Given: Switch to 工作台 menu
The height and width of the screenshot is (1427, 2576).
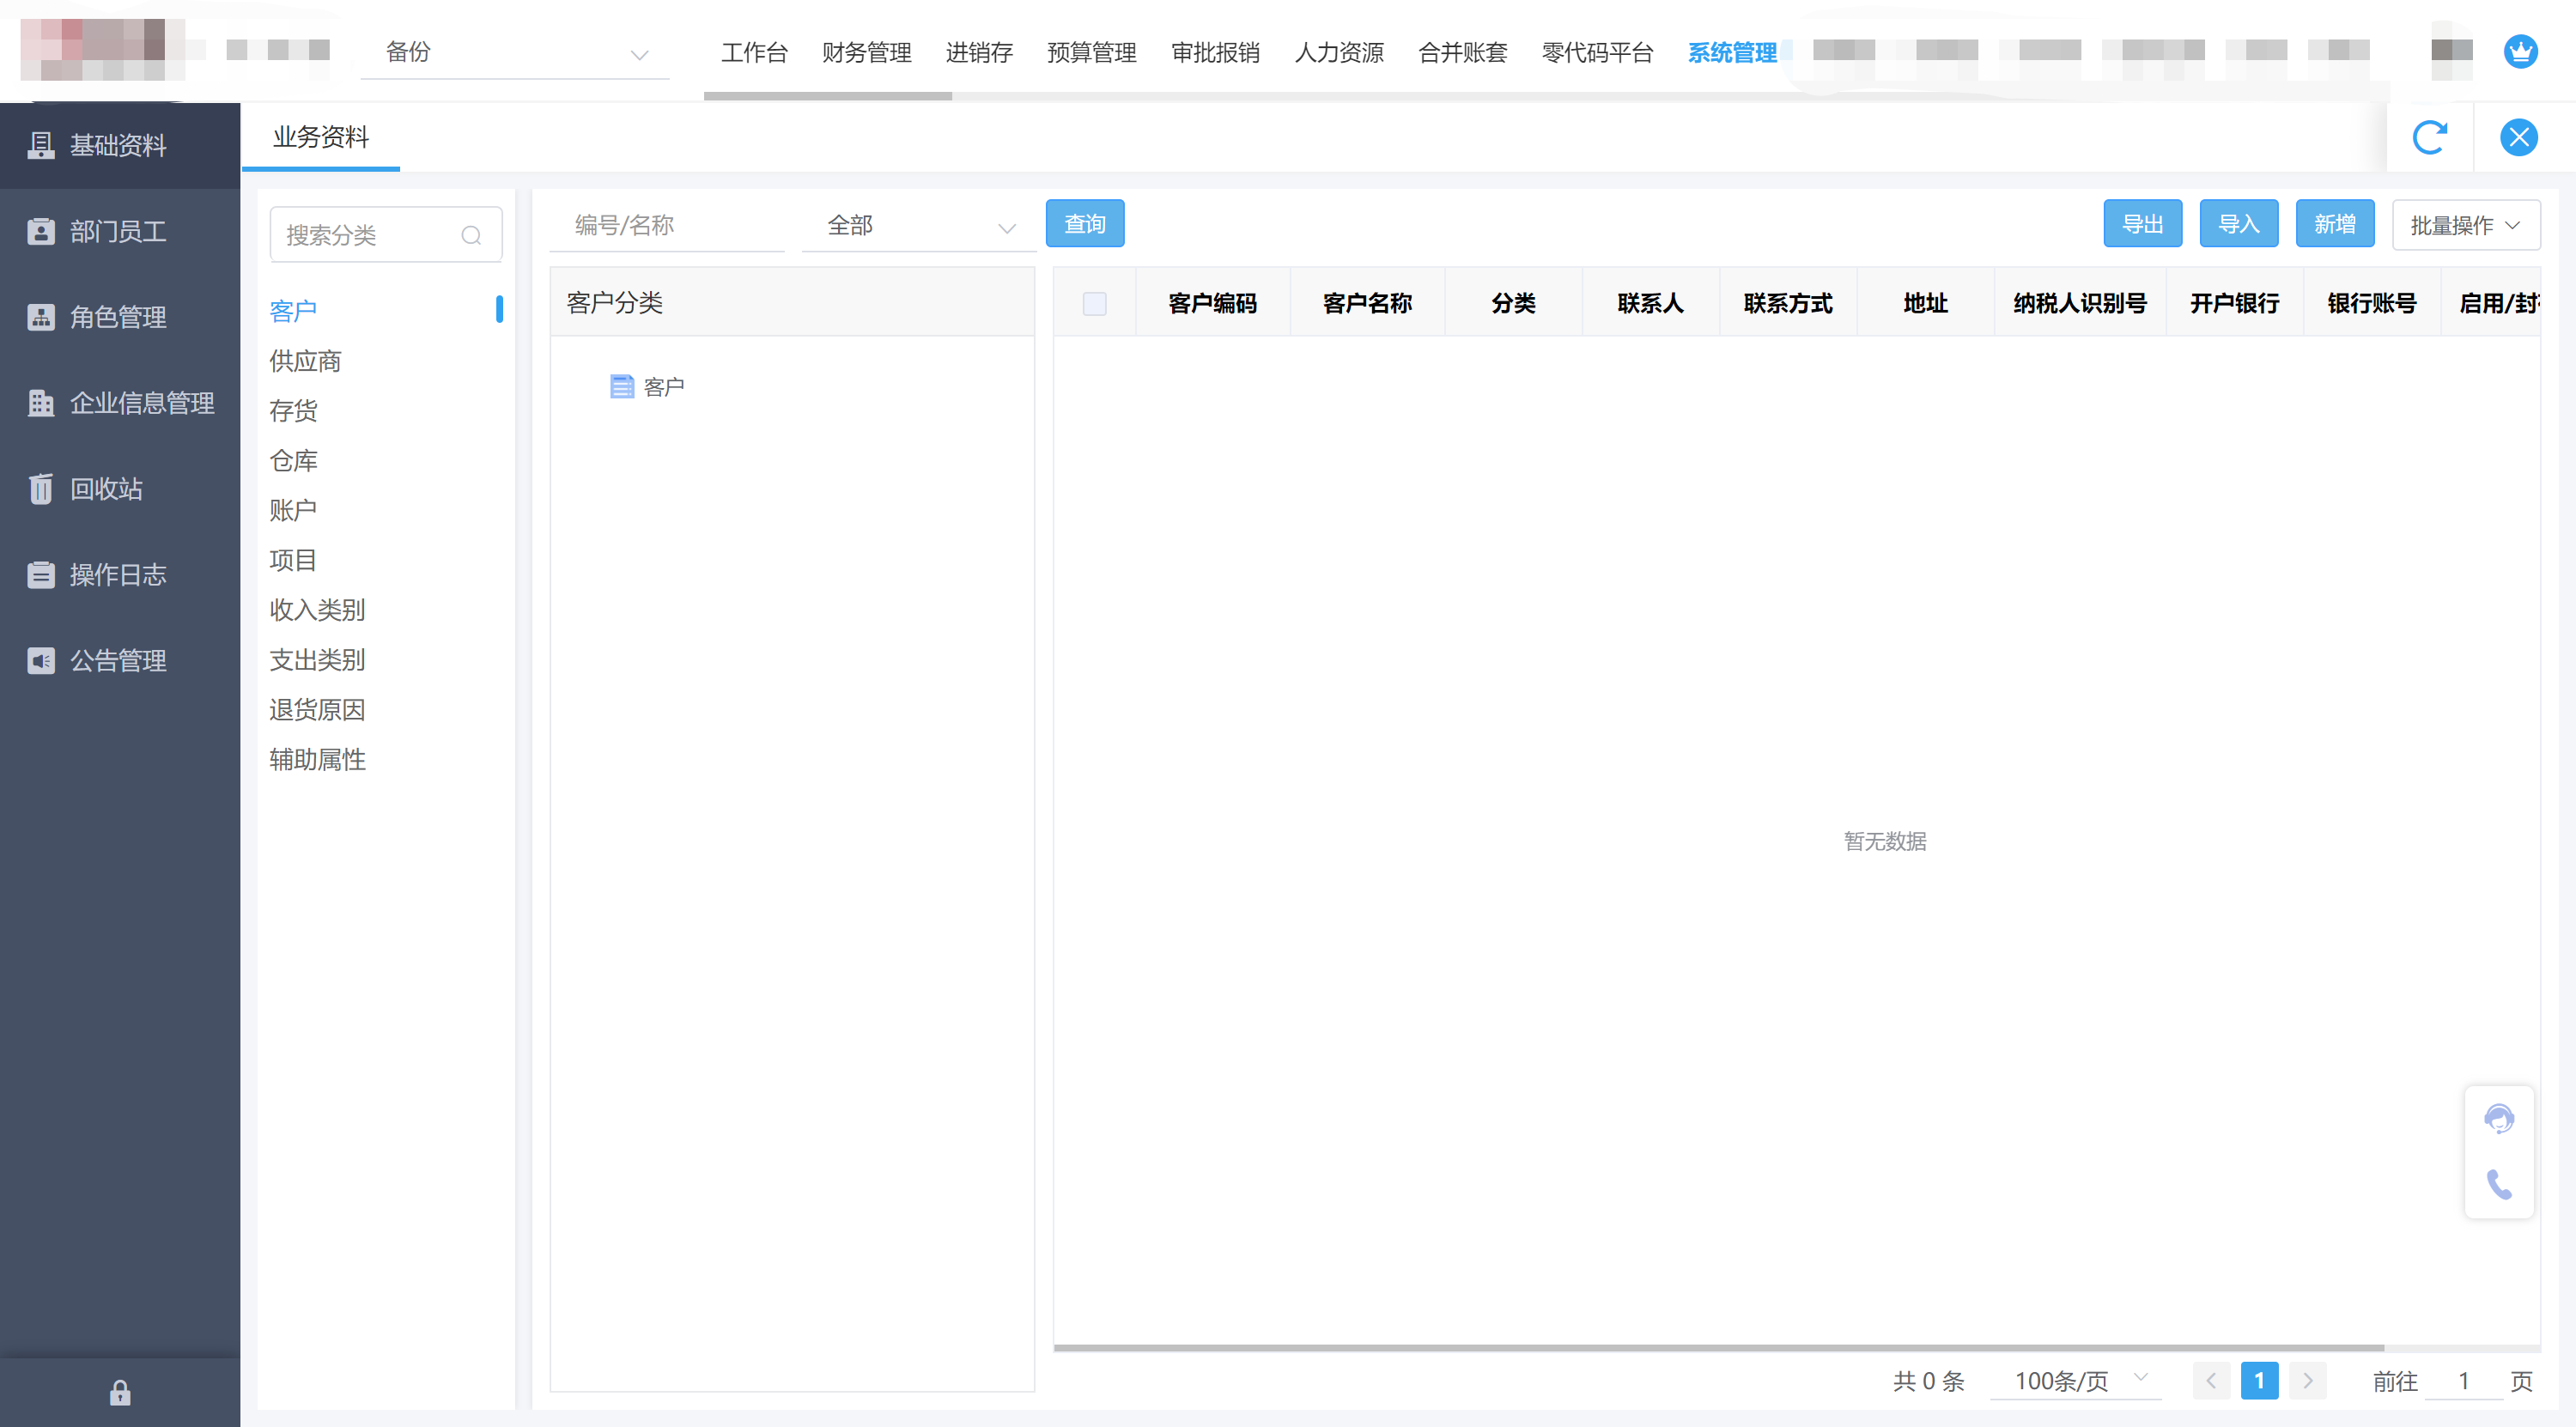Looking at the screenshot, I should (755, 53).
